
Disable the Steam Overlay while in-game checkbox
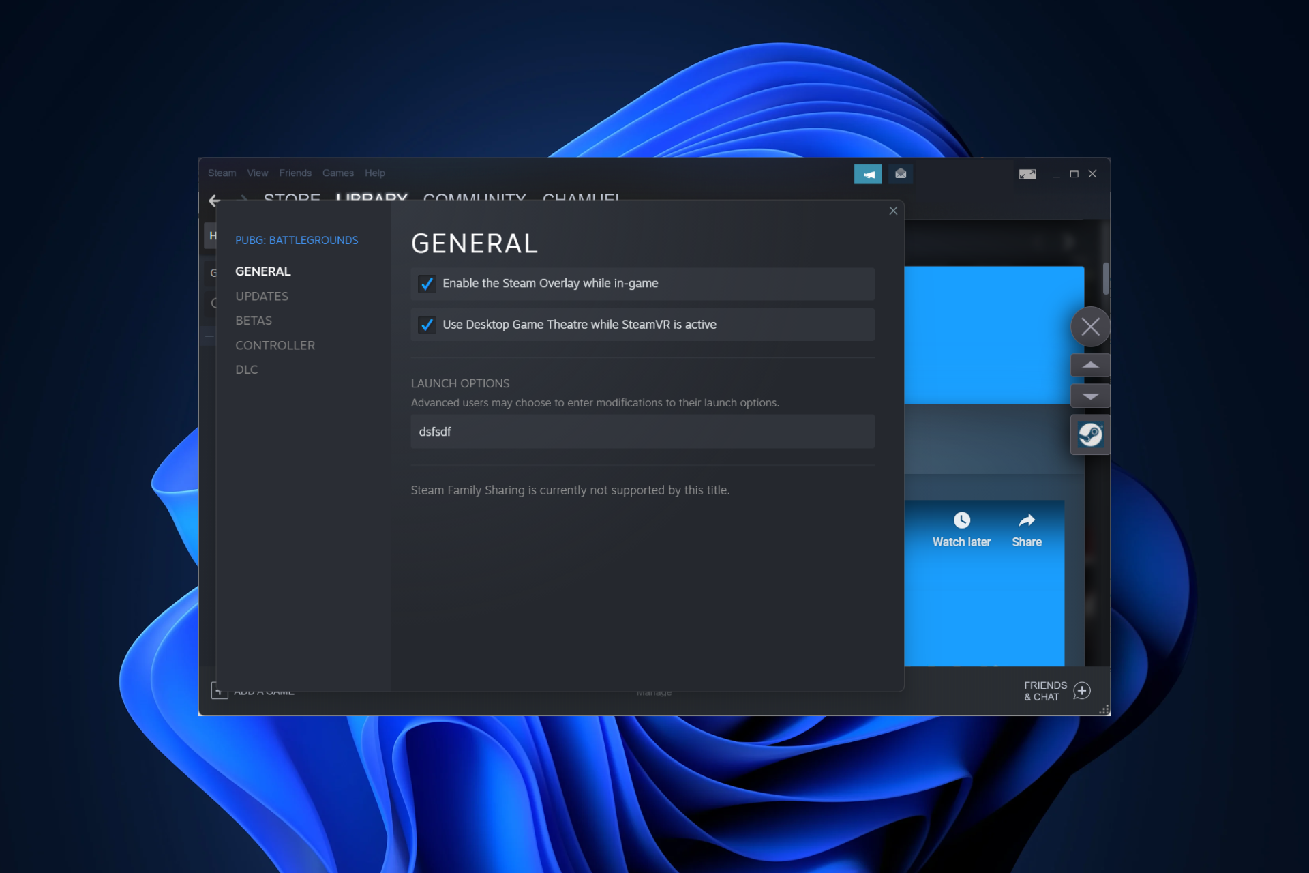[x=427, y=284]
